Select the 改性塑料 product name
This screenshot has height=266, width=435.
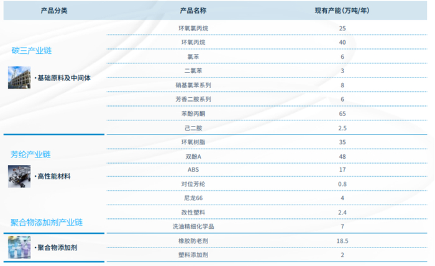[193, 213]
